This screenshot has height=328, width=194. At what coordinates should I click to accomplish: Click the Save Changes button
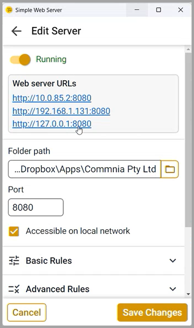152,313
